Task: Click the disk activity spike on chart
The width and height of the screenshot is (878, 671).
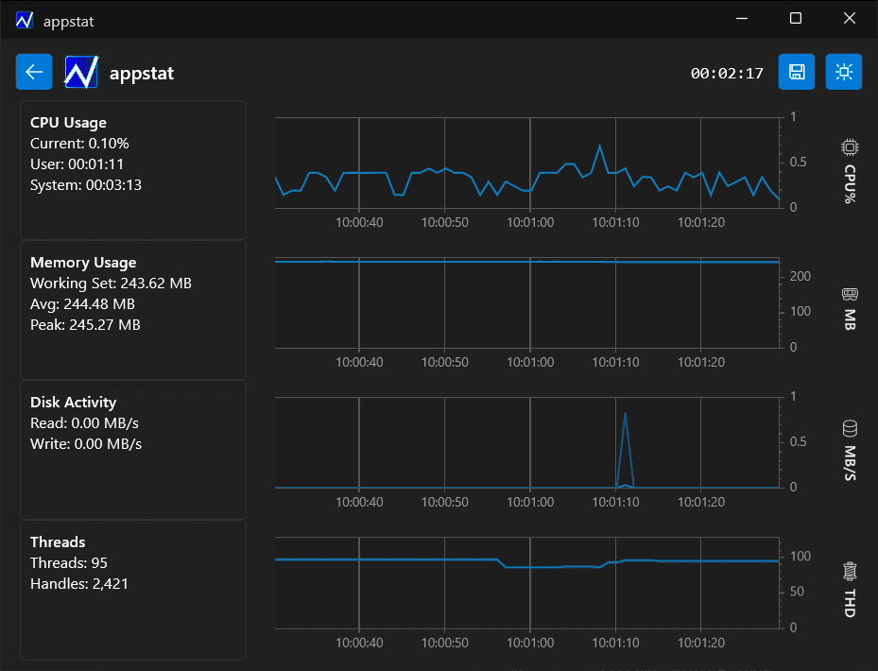Action: (625, 416)
